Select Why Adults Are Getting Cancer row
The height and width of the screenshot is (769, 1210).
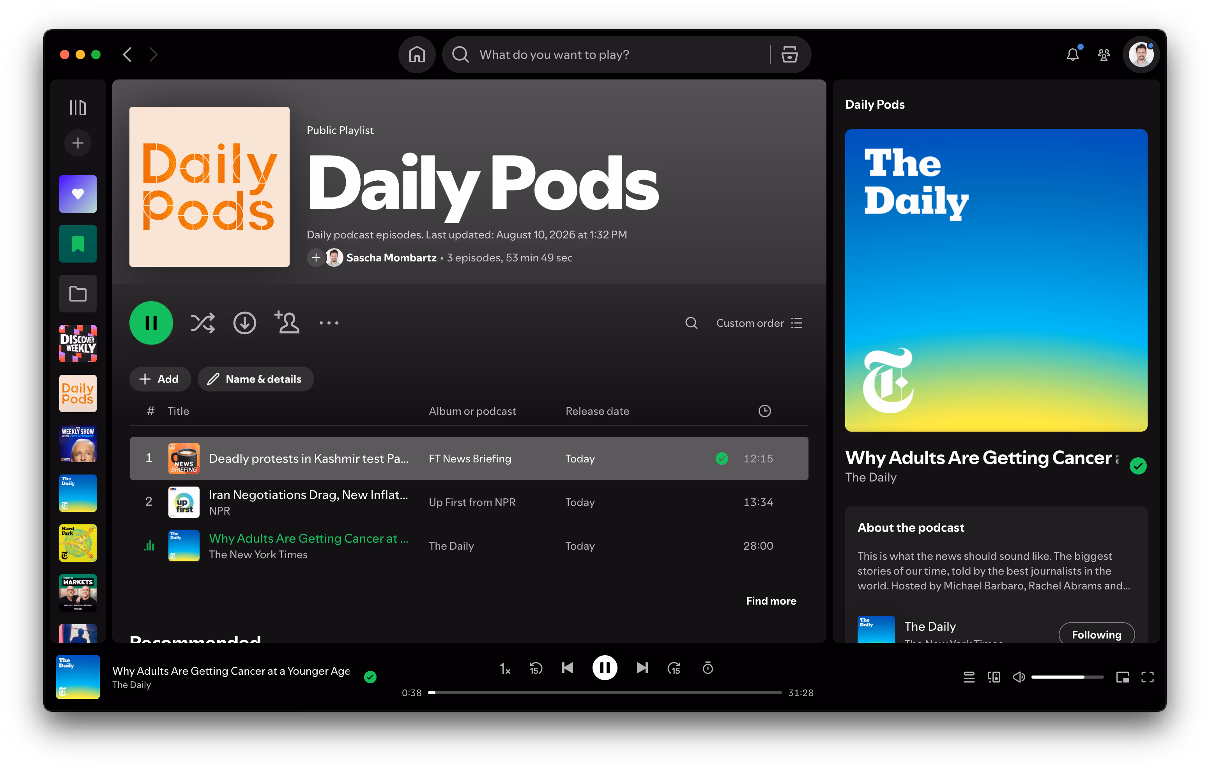click(x=469, y=545)
